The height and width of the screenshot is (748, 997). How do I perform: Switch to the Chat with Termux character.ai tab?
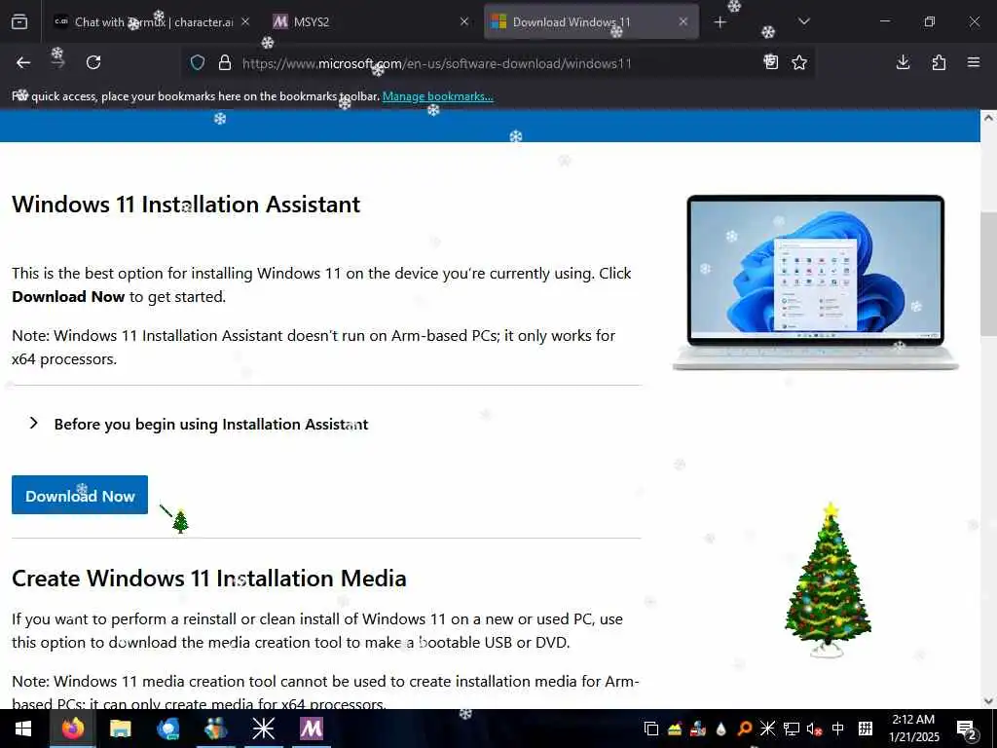tap(153, 21)
